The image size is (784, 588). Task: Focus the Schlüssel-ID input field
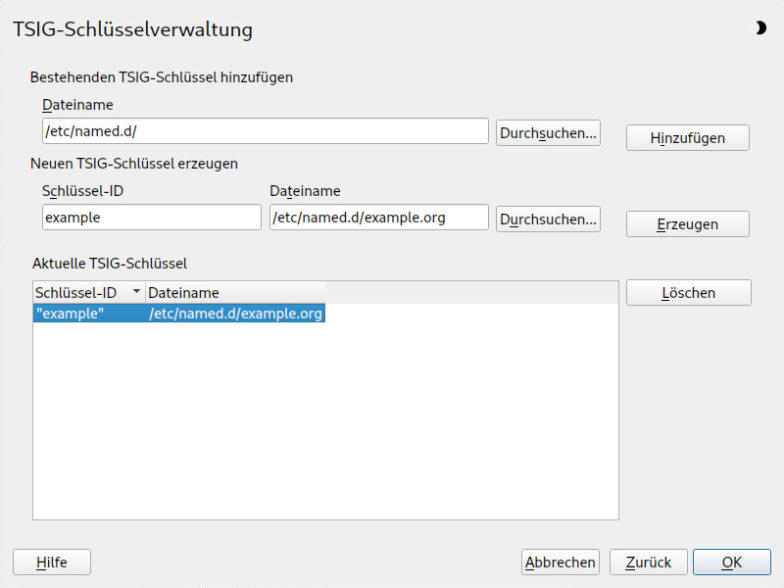[x=152, y=217]
